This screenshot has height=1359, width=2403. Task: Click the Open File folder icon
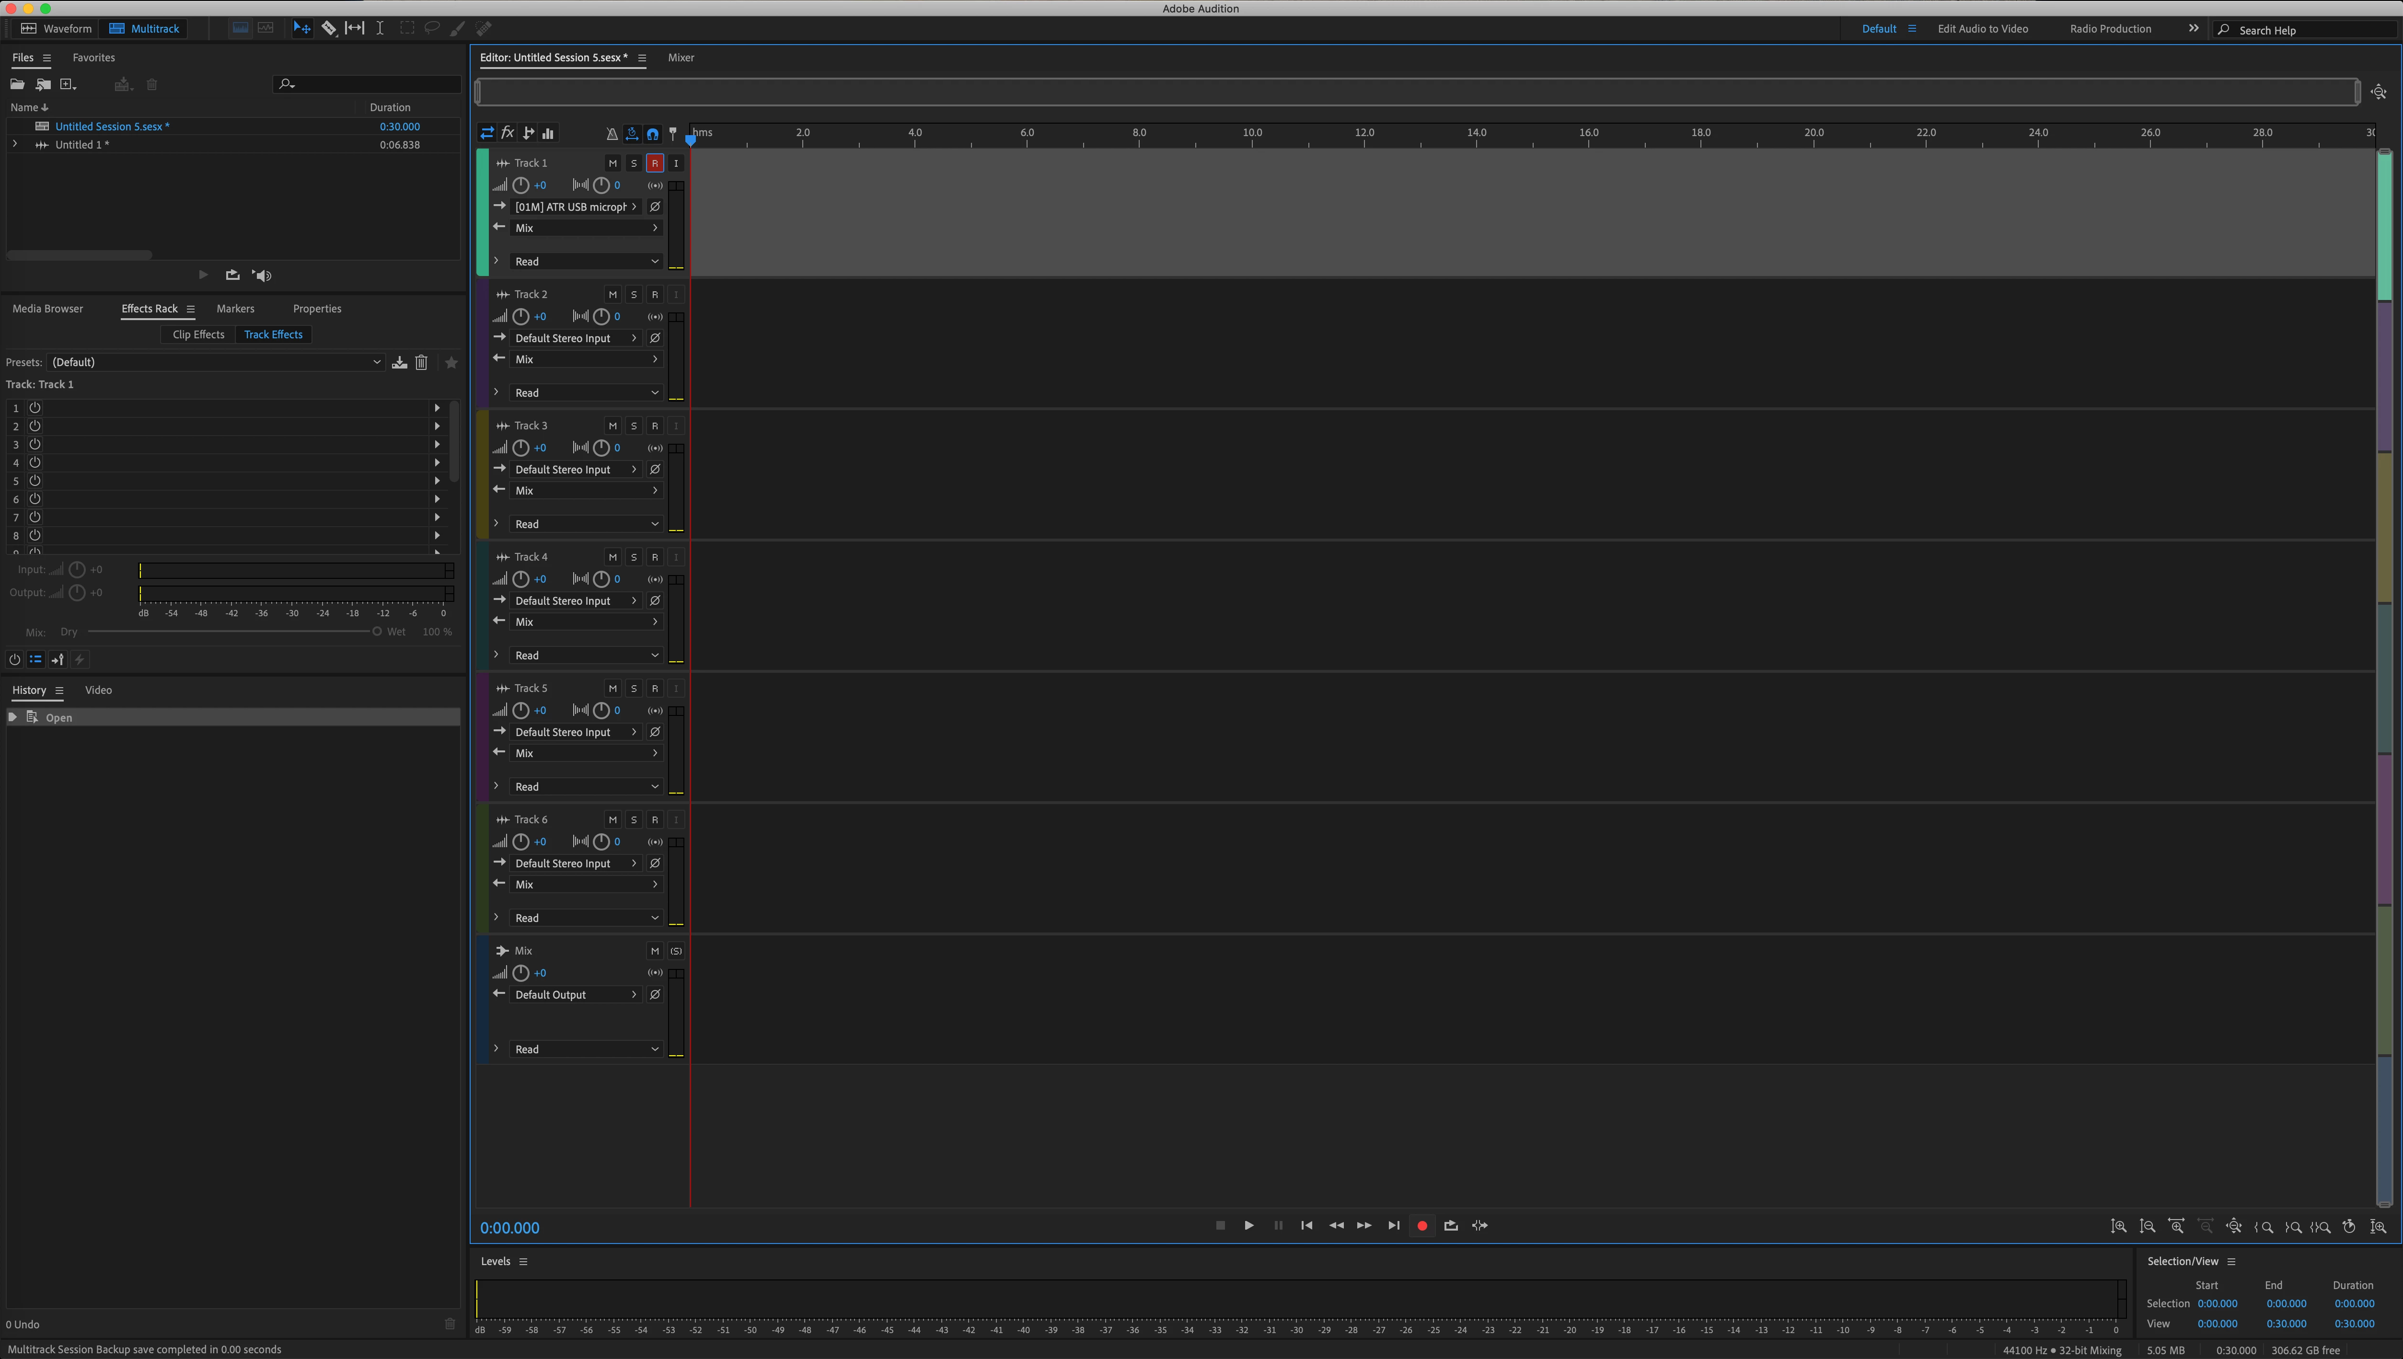point(17,85)
